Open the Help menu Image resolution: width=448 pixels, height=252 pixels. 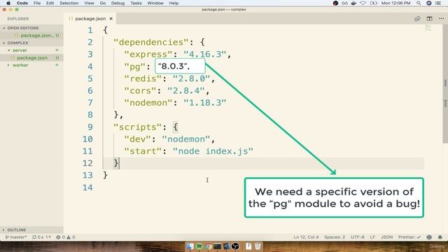tap(174, 3)
